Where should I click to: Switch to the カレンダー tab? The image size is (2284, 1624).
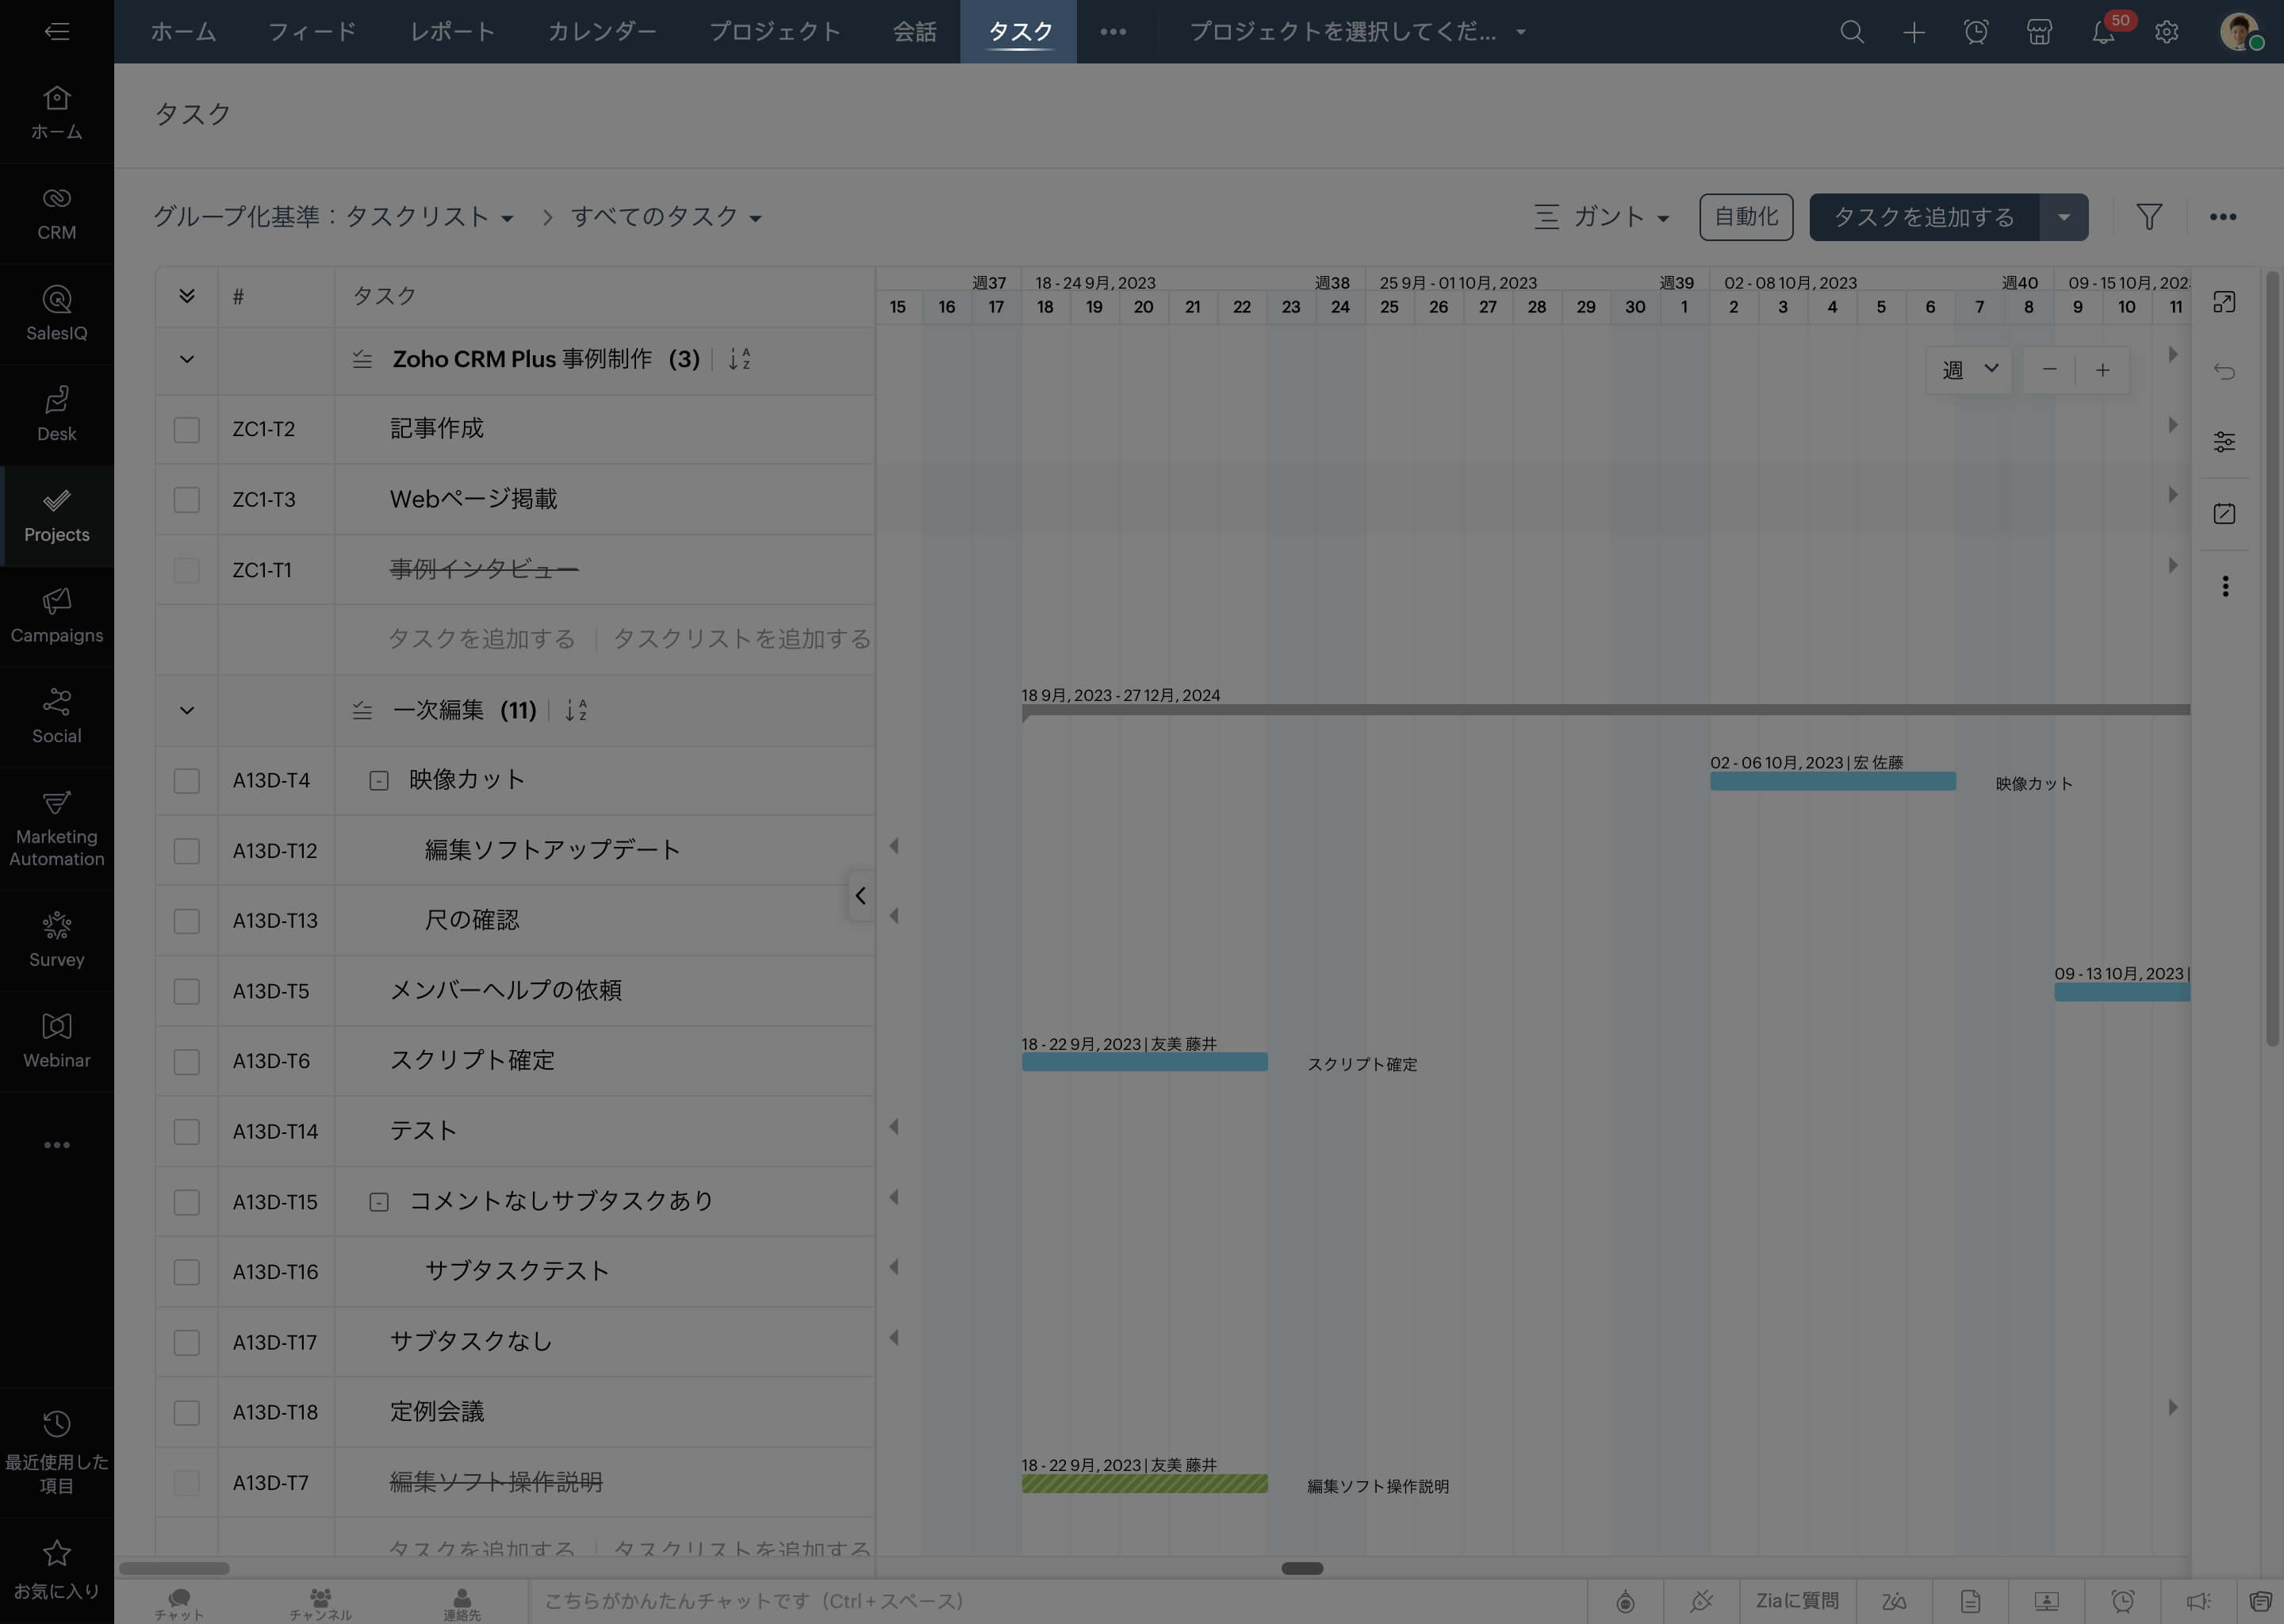pos(601,31)
